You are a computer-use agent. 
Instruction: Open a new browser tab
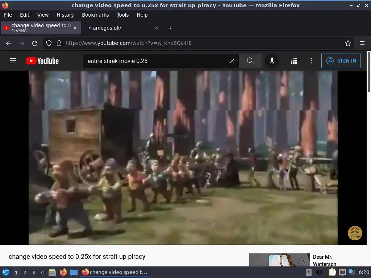[x=170, y=28]
